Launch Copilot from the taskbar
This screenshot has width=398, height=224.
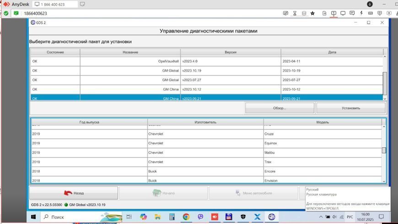click(x=143, y=217)
